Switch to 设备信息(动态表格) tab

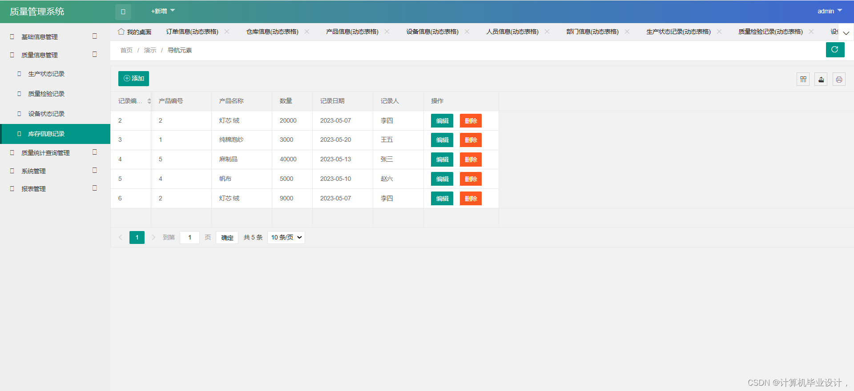coord(432,32)
